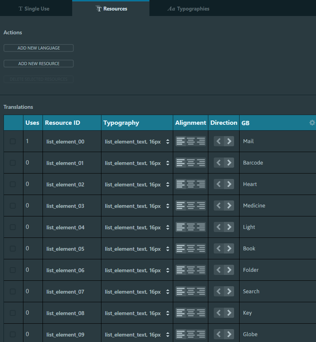Viewport: 316px width, 342px height.
Task: Click the left direction arrow for Barcode row
Action: (x=218, y=163)
